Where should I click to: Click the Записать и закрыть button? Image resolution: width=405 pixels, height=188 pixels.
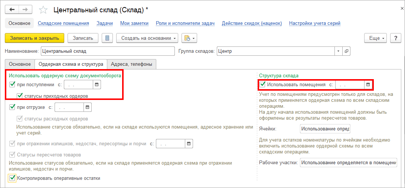[x=35, y=38]
